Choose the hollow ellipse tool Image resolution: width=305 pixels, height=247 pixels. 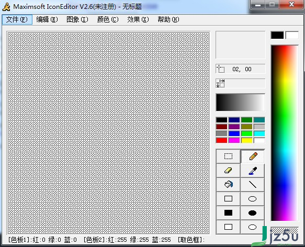click(253, 199)
